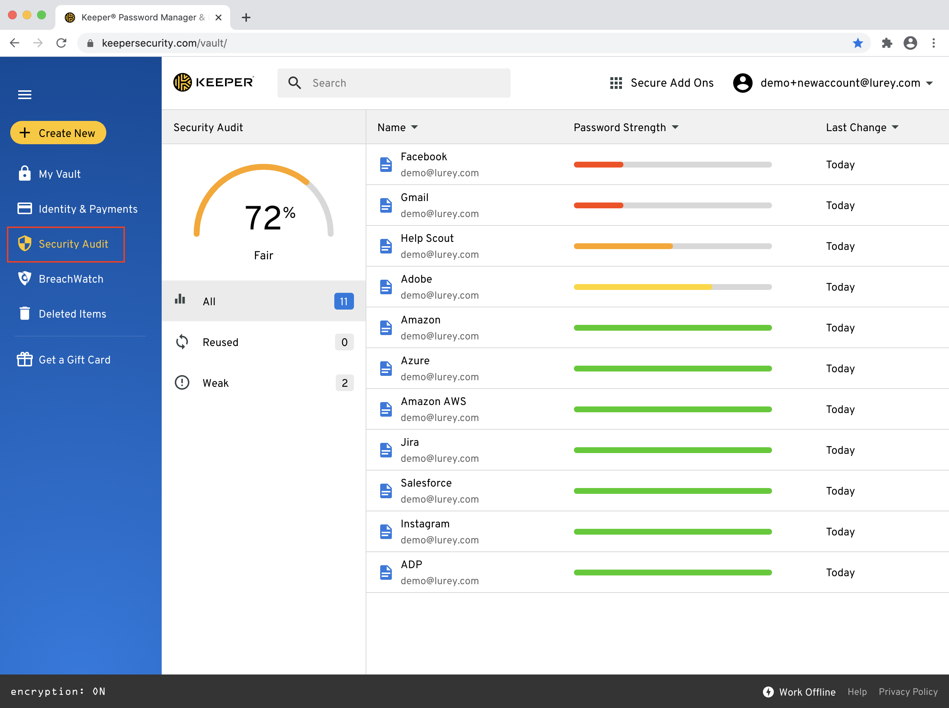Open the Help link
This screenshot has width=949, height=708.
coord(857,692)
